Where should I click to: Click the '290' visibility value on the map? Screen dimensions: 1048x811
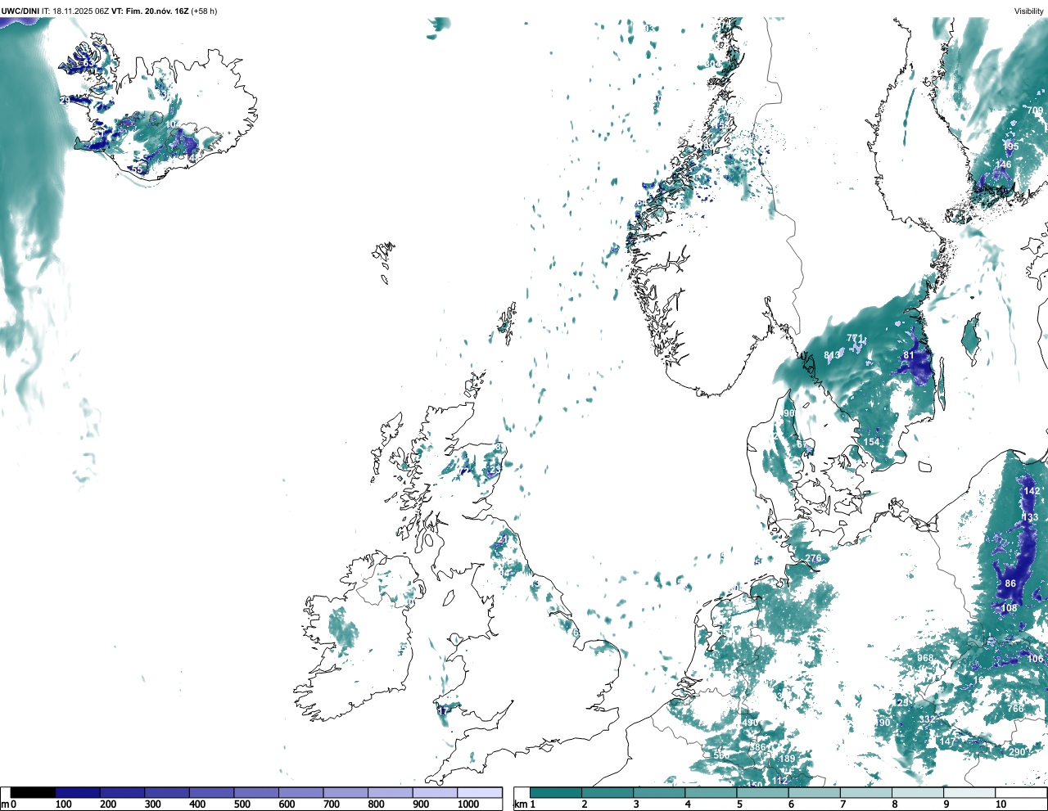coord(1017,752)
